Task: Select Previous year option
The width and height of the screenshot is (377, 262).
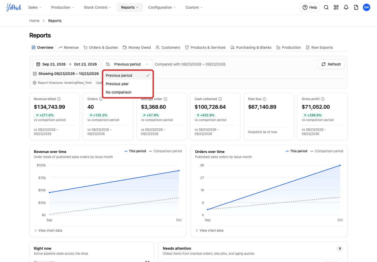Action: [127, 84]
